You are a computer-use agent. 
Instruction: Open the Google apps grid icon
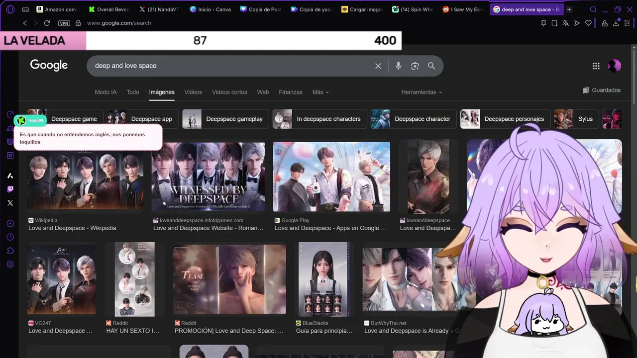(x=596, y=66)
